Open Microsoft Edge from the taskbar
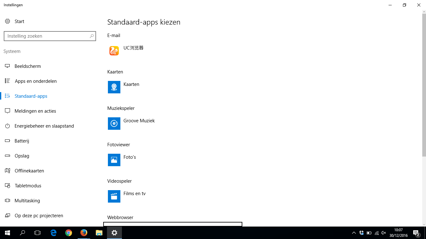This screenshot has height=239, width=426. 54,233
